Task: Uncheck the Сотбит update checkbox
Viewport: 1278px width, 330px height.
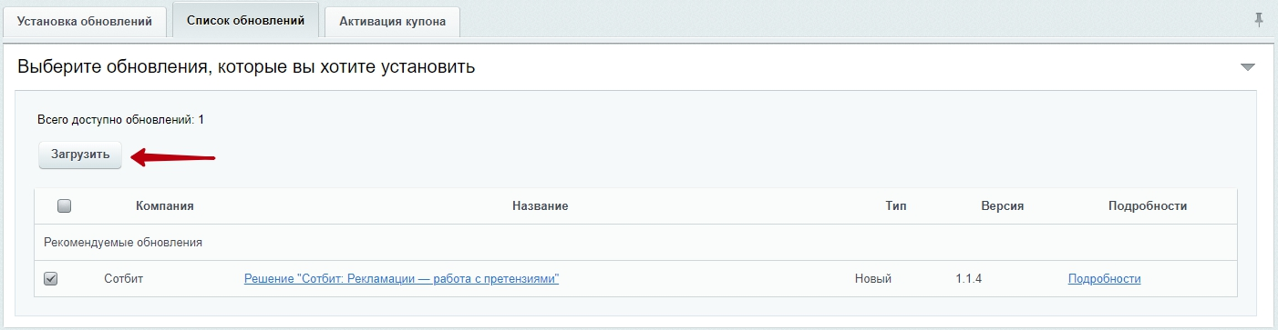Action: tap(51, 279)
